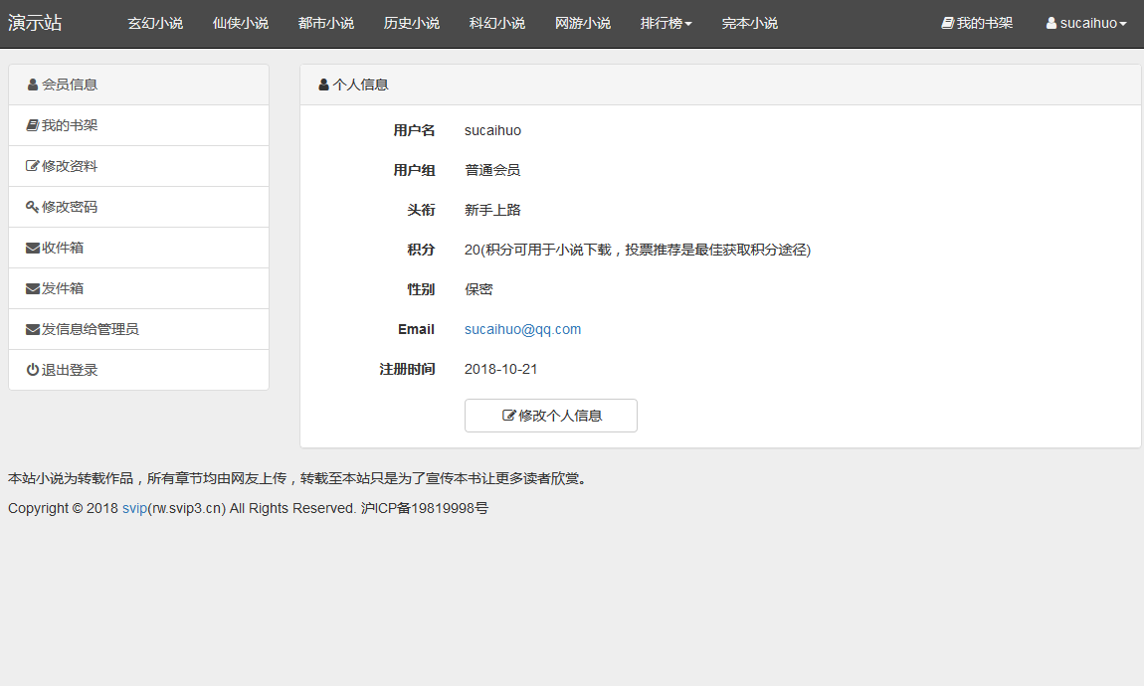The image size is (1144, 686).
Task: Click the sucaihuo@qq.com email link
Action: [x=522, y=329]
